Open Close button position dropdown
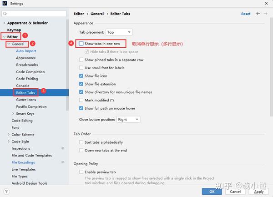273x197 pixels. [128, 119]
